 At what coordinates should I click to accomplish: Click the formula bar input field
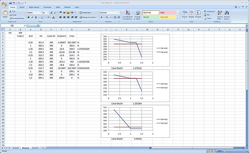pyautogui.click(x=143, y=26)
